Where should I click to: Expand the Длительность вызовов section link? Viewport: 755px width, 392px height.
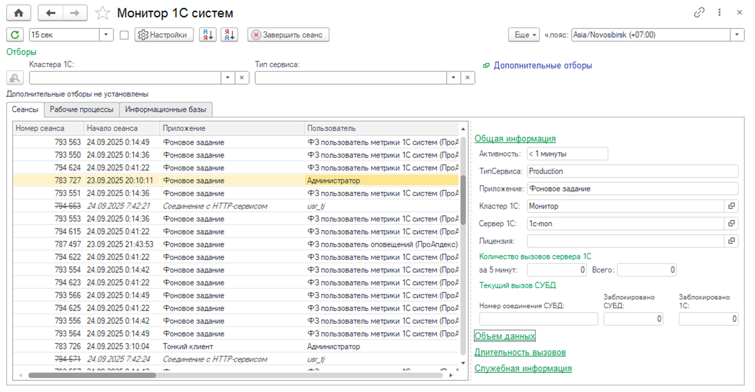520,352
